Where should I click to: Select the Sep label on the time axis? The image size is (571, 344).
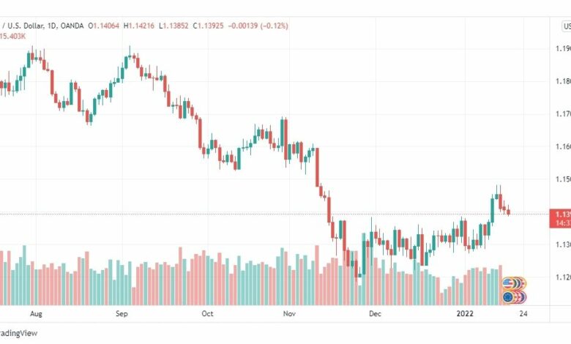(x=122, y=314)
